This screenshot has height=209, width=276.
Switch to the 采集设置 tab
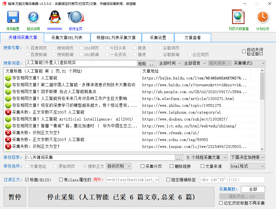click(x=158, y=37)
